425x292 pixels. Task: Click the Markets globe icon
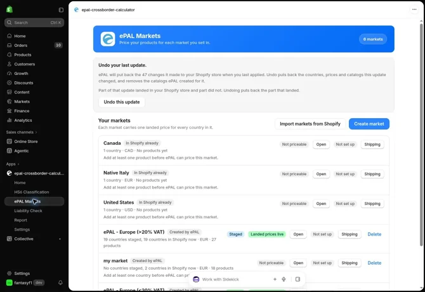[10, 102]
